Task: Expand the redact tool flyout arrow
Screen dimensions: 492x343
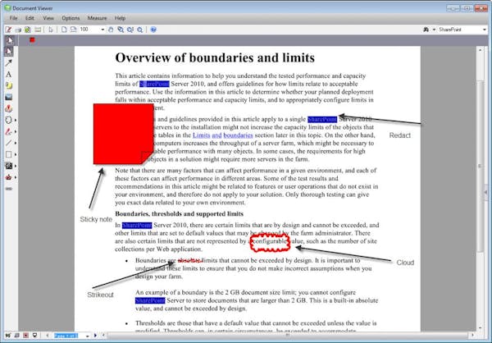Action: [x=16, y=166]
